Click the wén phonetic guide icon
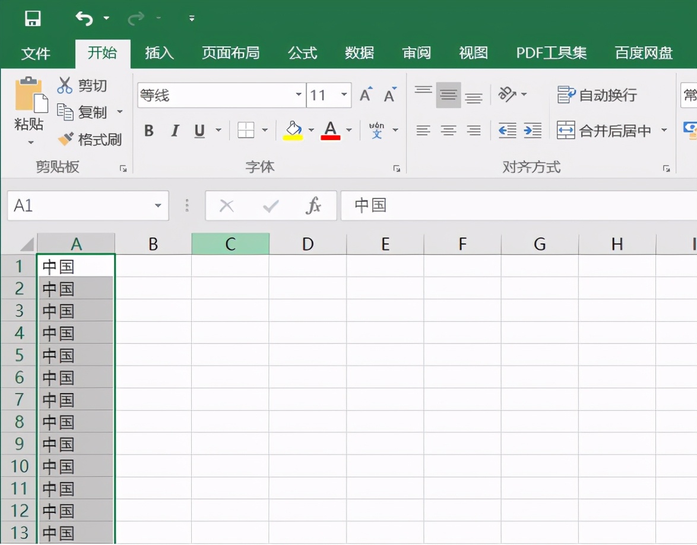 point(376,130)
